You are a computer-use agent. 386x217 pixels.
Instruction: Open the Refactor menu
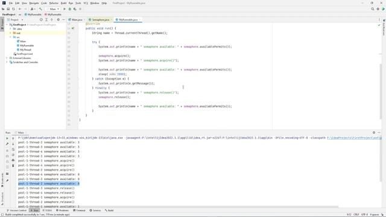point(54,3)
